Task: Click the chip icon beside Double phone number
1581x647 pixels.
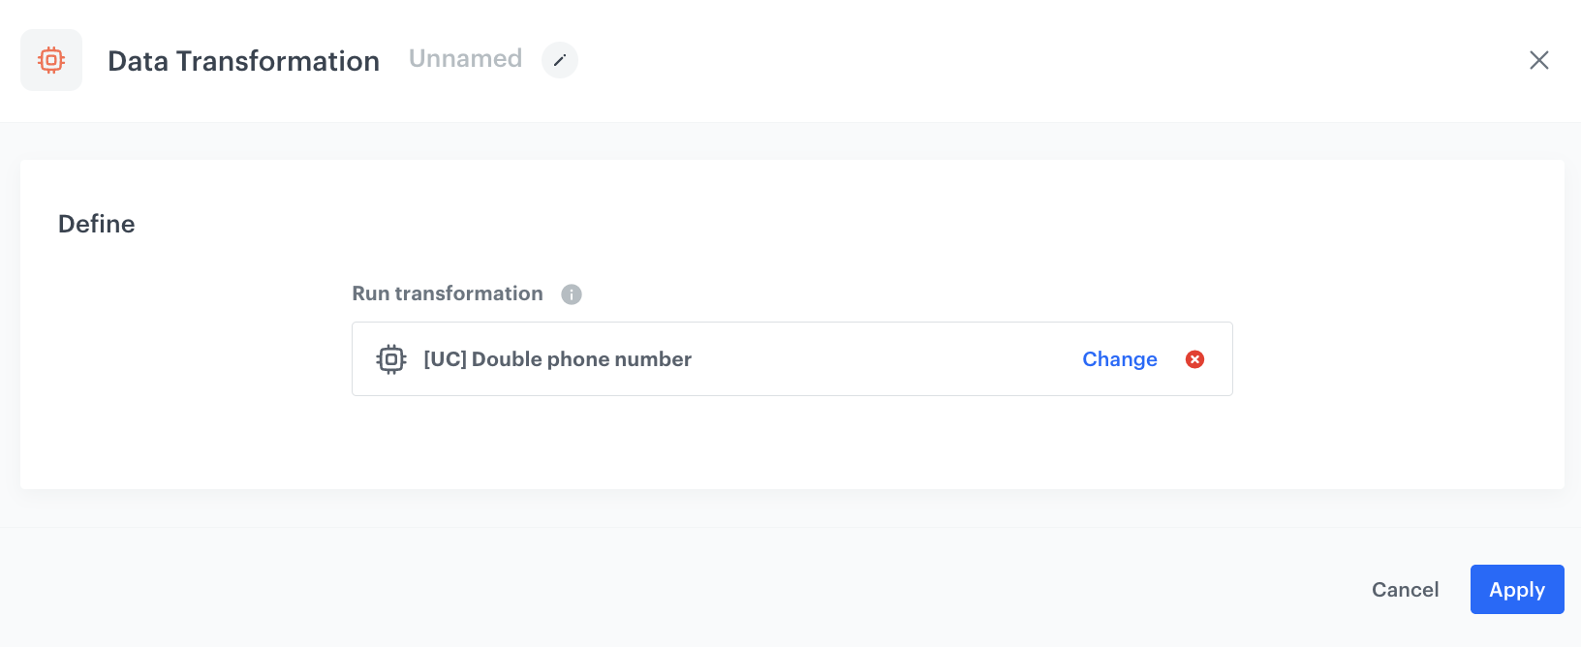Action: point(391,359)
